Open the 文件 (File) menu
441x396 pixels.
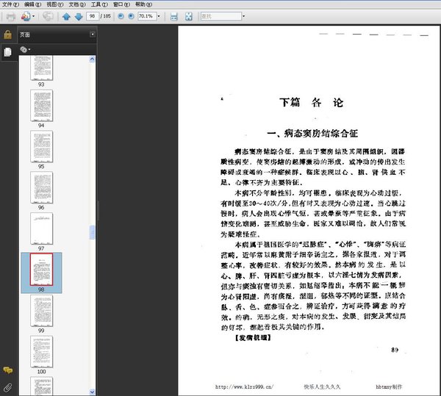click(x=10, y=4)
